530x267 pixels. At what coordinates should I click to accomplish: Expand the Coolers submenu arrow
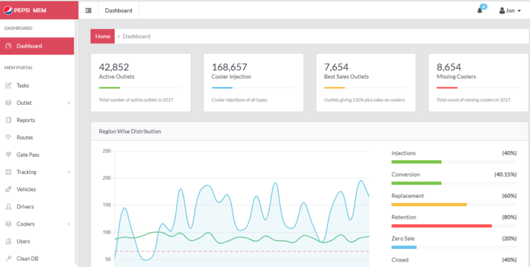click(x=69, y=224)
